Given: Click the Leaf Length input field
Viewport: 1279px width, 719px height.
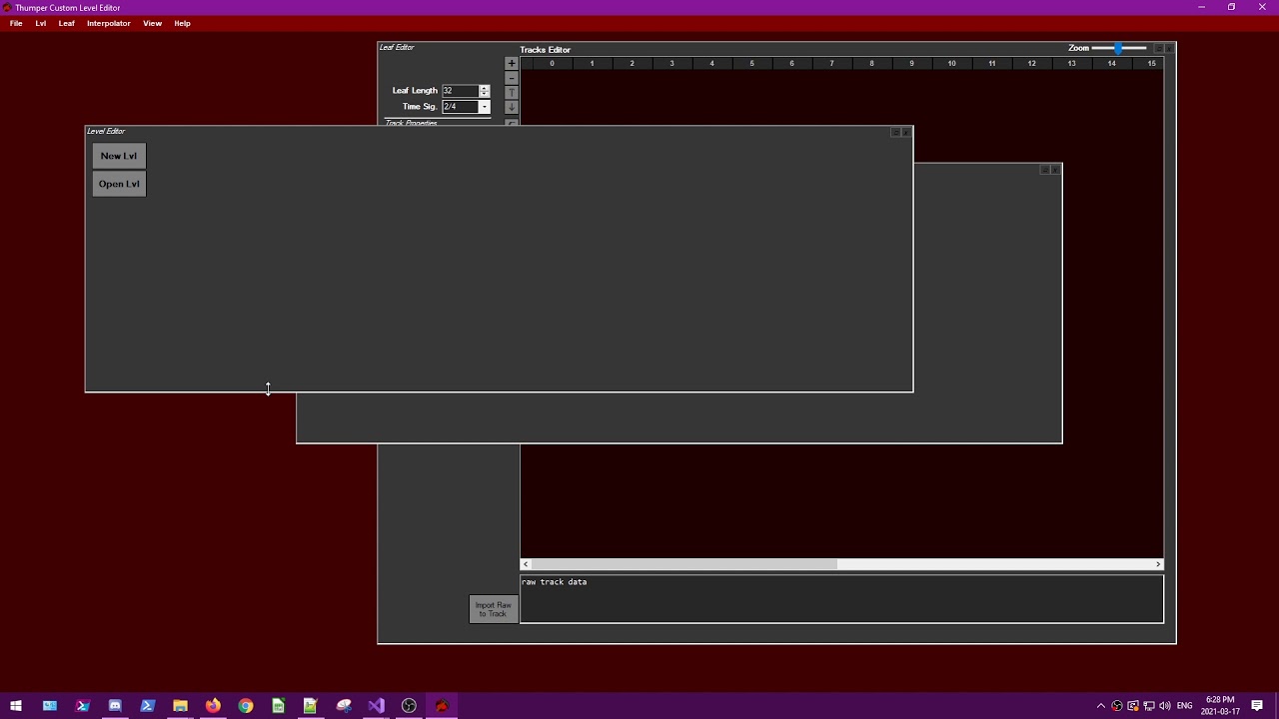Looking at the screenshot, I should point(461,91).
